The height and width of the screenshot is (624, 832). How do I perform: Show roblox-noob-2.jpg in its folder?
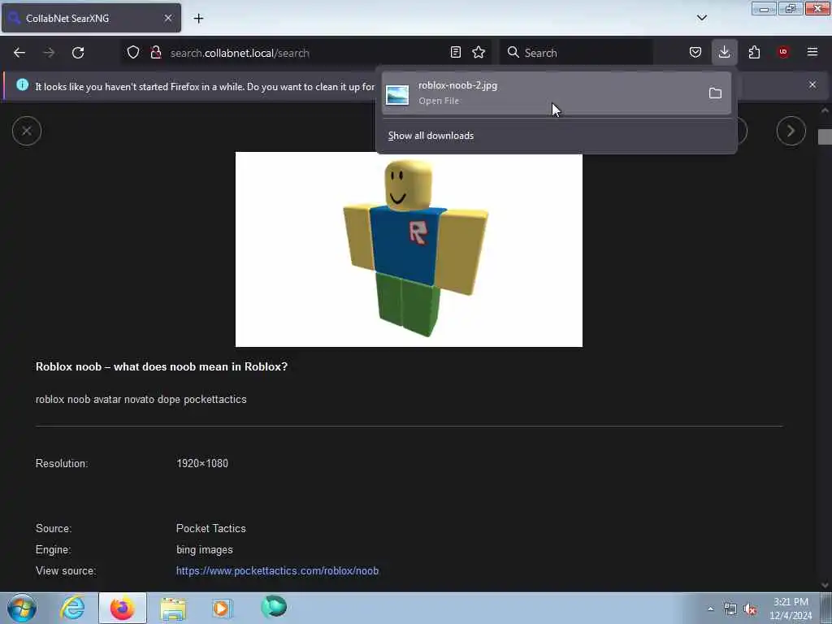(x=715, y=93)
